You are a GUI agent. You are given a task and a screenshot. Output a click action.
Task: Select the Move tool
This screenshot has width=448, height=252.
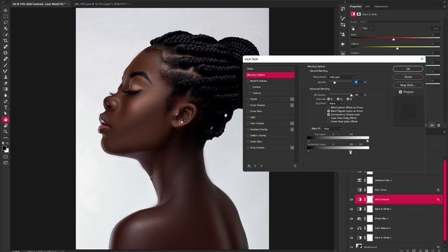click(6, 10)
